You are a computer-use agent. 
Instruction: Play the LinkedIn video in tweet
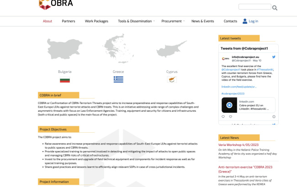click(x=229, y=105)
